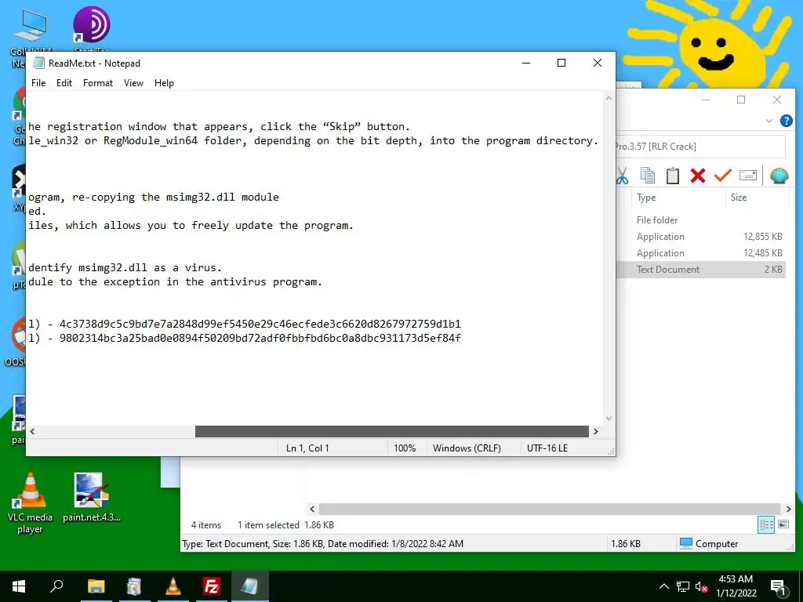
Task: Open the Notepad Edit menu
Action: pos(64,83)
